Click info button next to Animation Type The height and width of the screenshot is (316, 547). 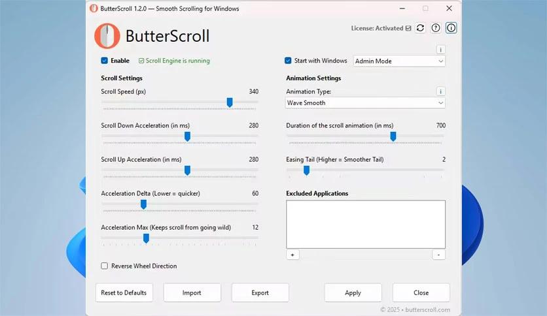pyautogui.click(x=440, y=91)
